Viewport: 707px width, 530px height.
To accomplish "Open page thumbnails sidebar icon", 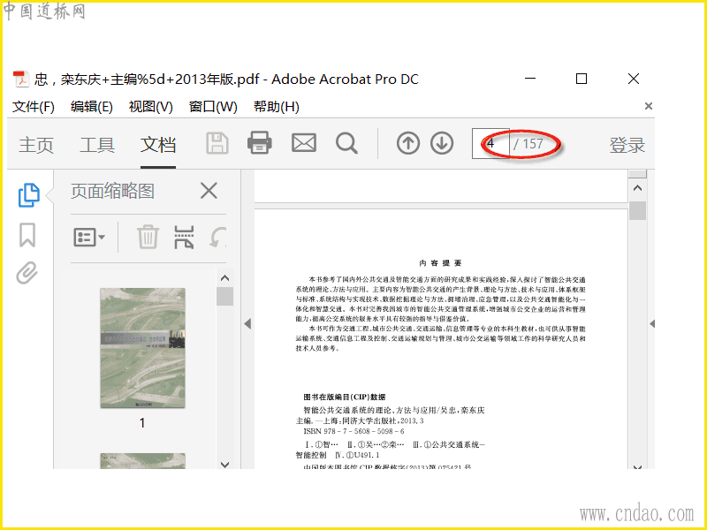I will pyautogui.click(x=29, y=195).
